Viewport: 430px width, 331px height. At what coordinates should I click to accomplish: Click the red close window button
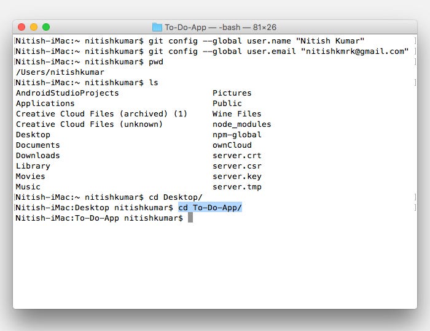click(x=21, y=27)
